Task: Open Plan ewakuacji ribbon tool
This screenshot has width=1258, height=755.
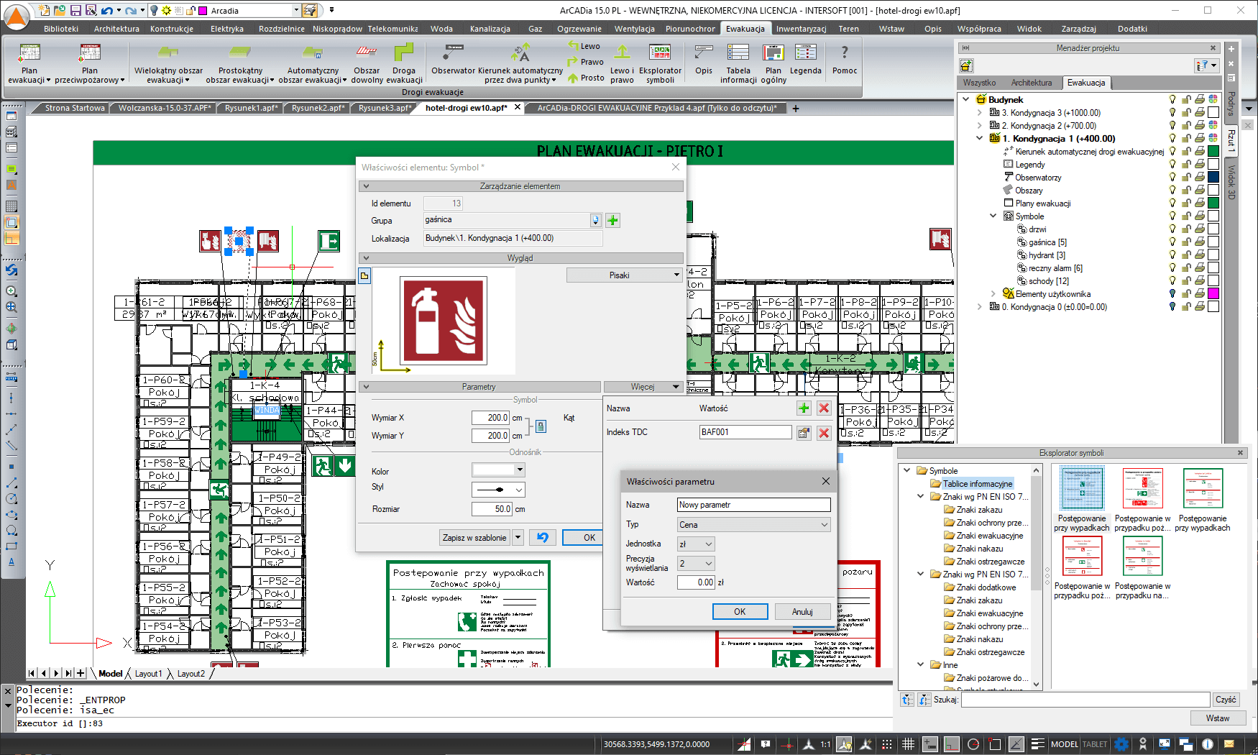Action: tap(29, 63)
